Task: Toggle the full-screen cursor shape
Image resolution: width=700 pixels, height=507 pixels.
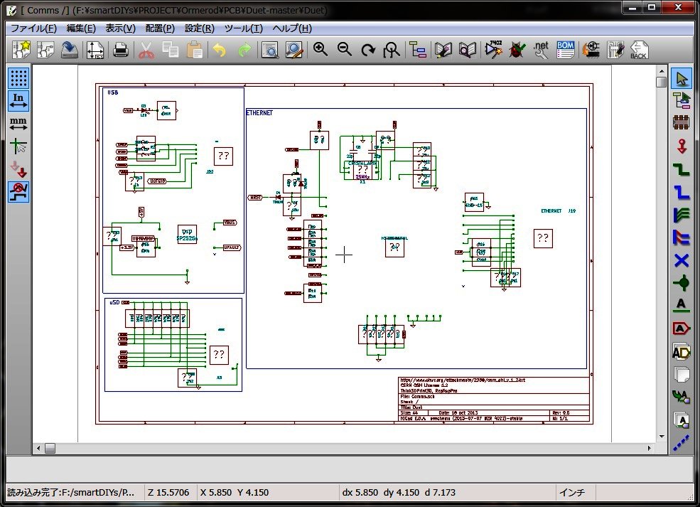Action: (x=18, y=146)
